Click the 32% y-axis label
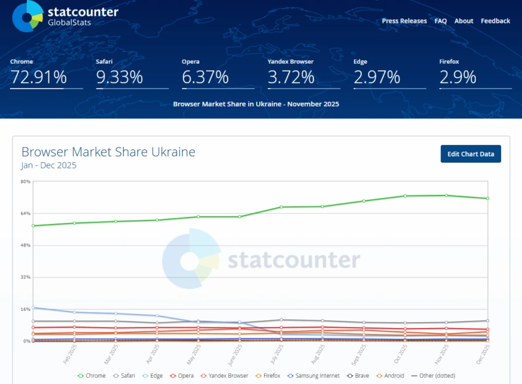Viewport: 522px width, 384px height. 25,277
